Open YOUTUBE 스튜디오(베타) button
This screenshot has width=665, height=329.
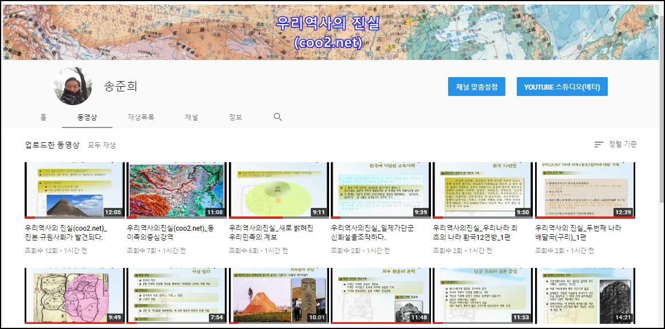(561, 87)
